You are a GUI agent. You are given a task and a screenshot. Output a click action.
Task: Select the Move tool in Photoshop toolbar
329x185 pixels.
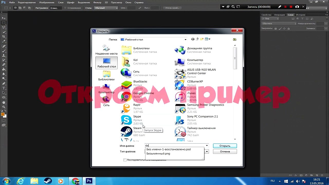[4, 18]
